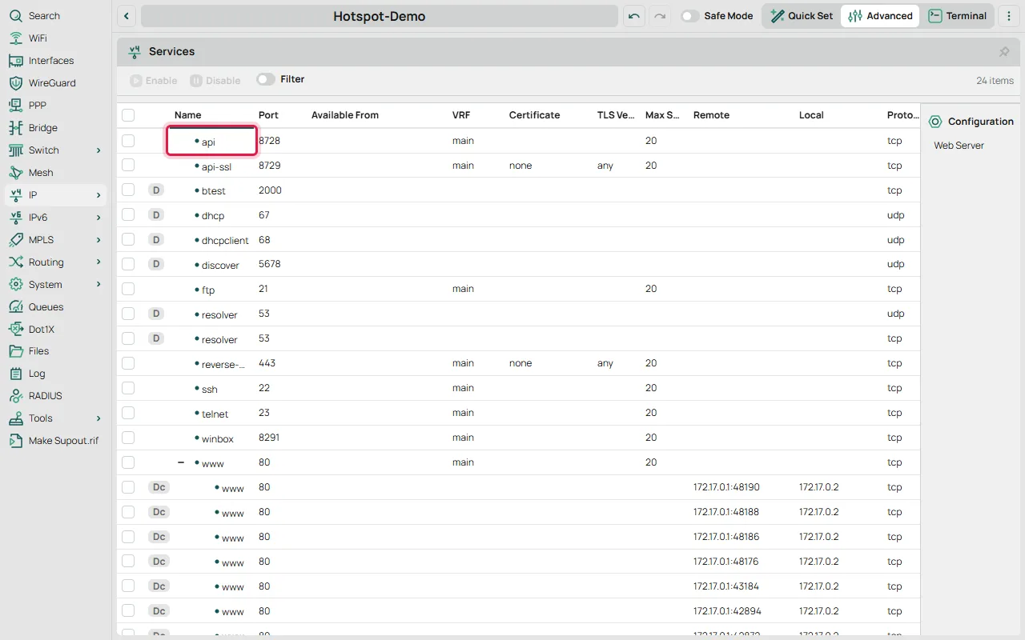
Task: Open the WireGuard shield icon
Action: pyautogui.click(x=15, y=83)
